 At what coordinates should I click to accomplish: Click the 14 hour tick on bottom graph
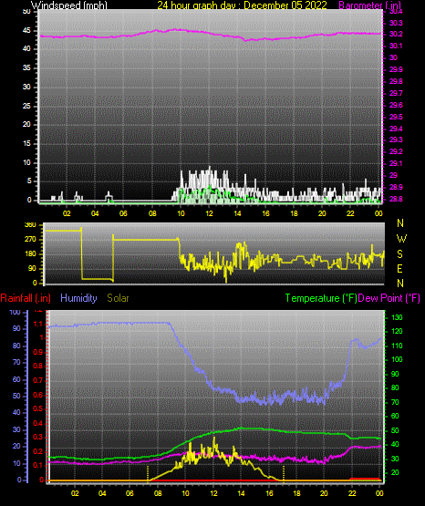click(x=241, y=493)
